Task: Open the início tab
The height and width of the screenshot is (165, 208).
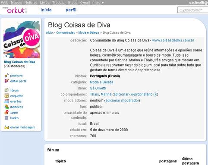Action: click(x=46, y=10)
